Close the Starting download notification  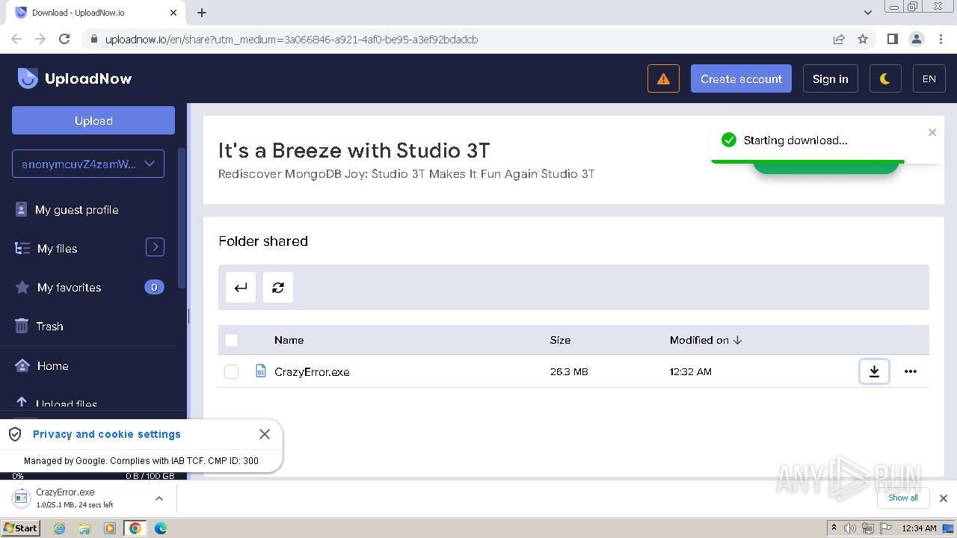pos(932,132)
